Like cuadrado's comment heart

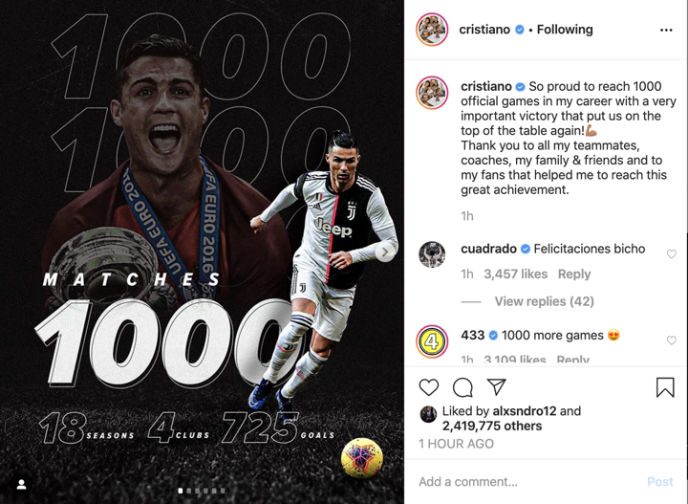(672, 253)
